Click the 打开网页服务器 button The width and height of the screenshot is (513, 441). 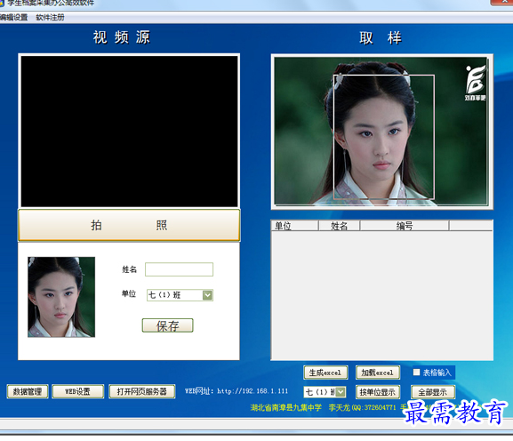coord(142,391)
